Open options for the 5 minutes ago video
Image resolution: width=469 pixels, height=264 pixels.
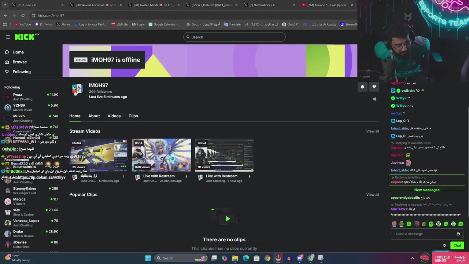[124, 176]
